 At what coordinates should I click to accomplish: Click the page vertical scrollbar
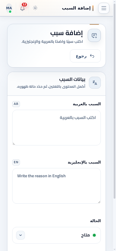(x=115, y=101)
